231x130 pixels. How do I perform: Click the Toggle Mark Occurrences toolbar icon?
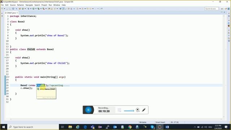[63, 9]
